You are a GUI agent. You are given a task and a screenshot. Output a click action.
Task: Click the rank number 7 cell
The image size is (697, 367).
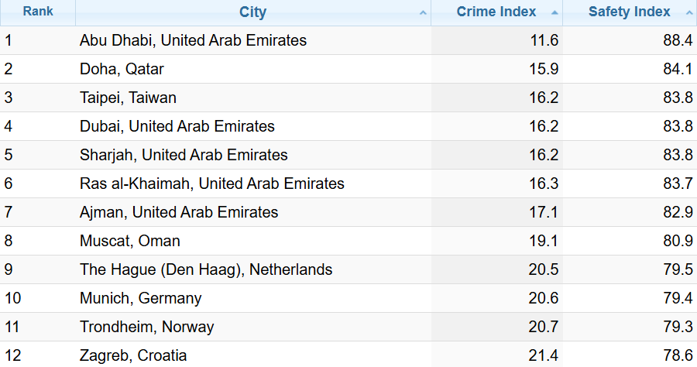pyautogui.click(x=9, y=212)
